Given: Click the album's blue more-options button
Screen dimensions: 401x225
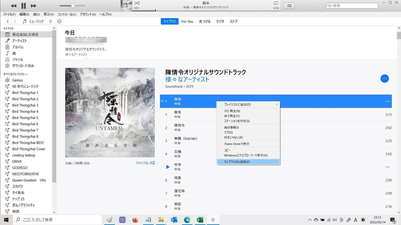Looking at the screenshot, I should (x=385, y=79).
